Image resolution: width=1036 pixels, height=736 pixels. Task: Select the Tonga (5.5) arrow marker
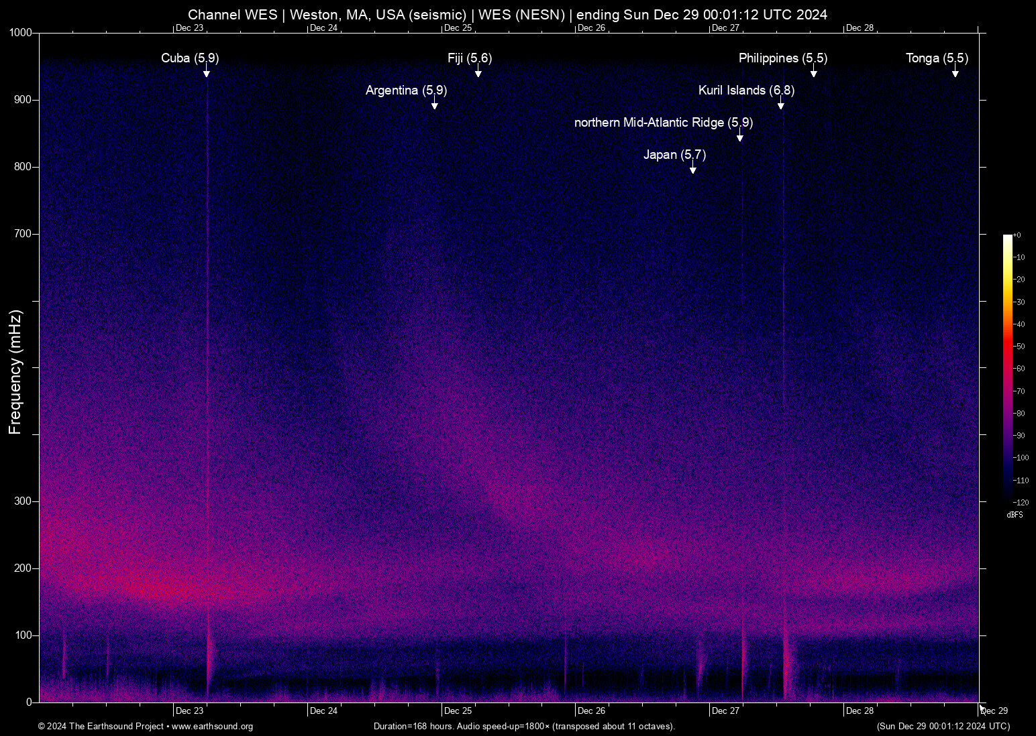click(x=955, y=74)
